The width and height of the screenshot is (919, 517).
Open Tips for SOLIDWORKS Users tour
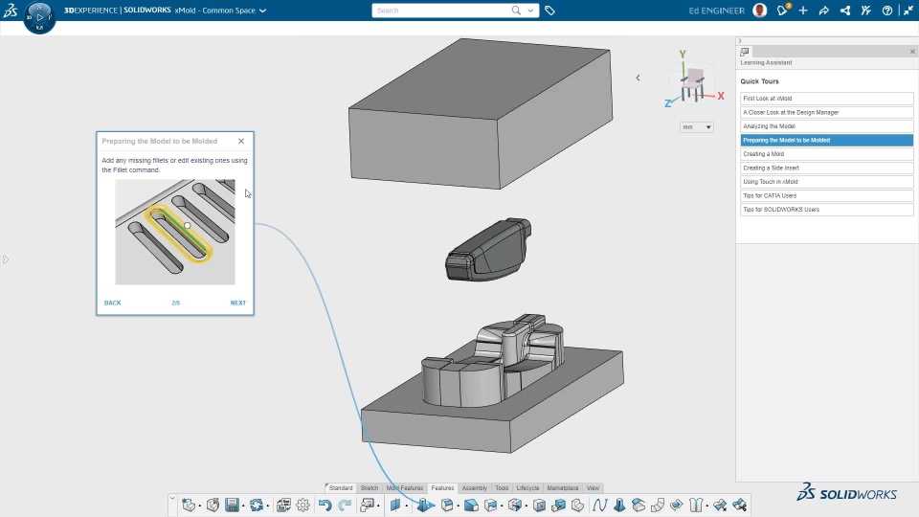pyautogui.click(x=826, y=210)
